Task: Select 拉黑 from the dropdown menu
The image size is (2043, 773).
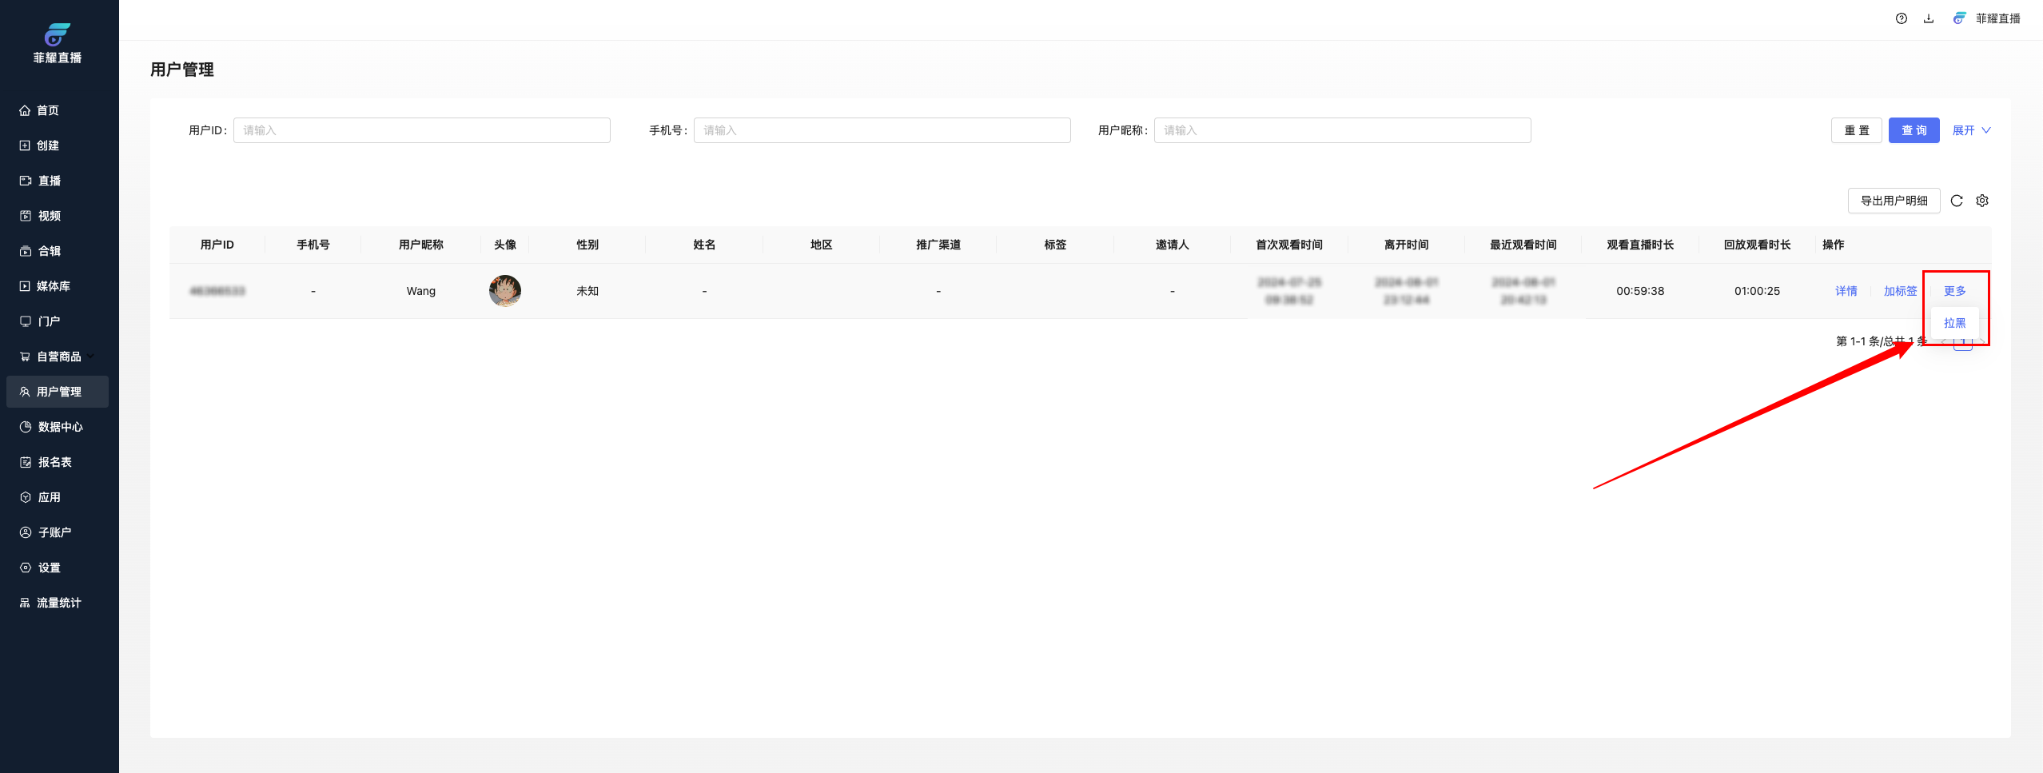Action: [x=1954, y=323]
